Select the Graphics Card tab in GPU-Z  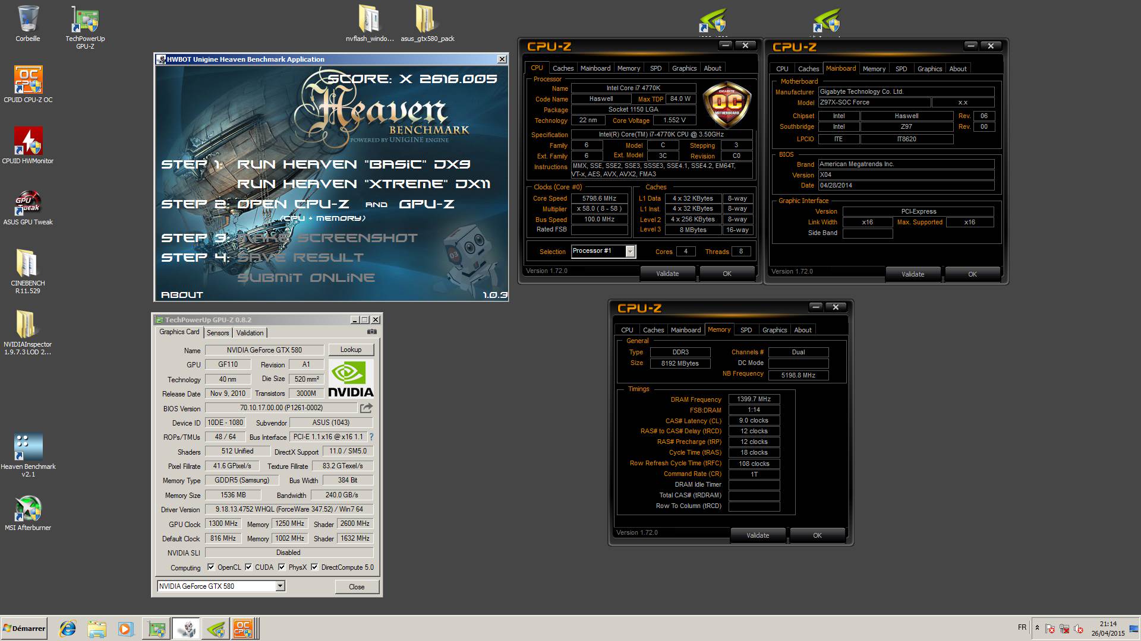click(x=179, y=332)
